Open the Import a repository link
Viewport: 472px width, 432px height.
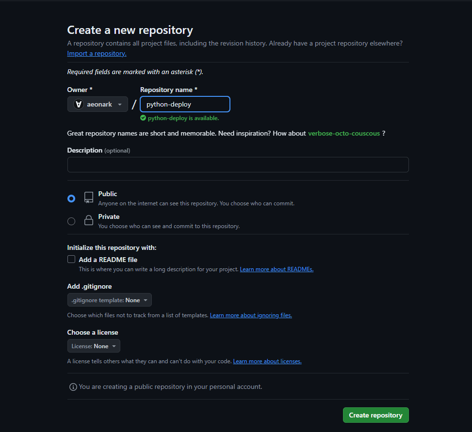point(97,54)
